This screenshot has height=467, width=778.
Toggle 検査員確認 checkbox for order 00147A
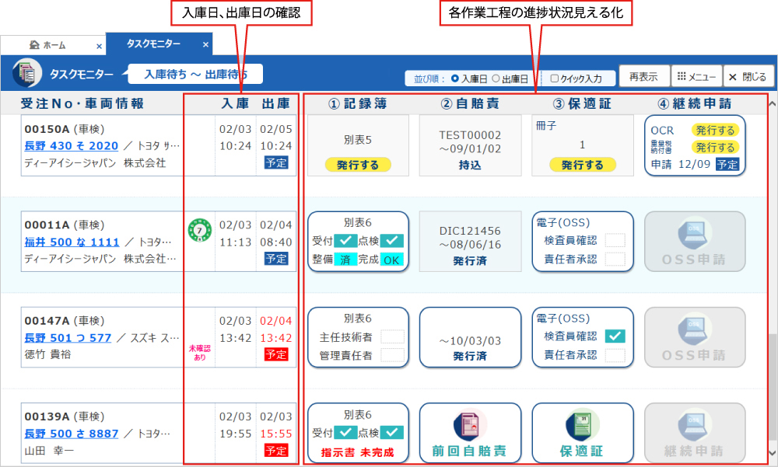(615, 336)
